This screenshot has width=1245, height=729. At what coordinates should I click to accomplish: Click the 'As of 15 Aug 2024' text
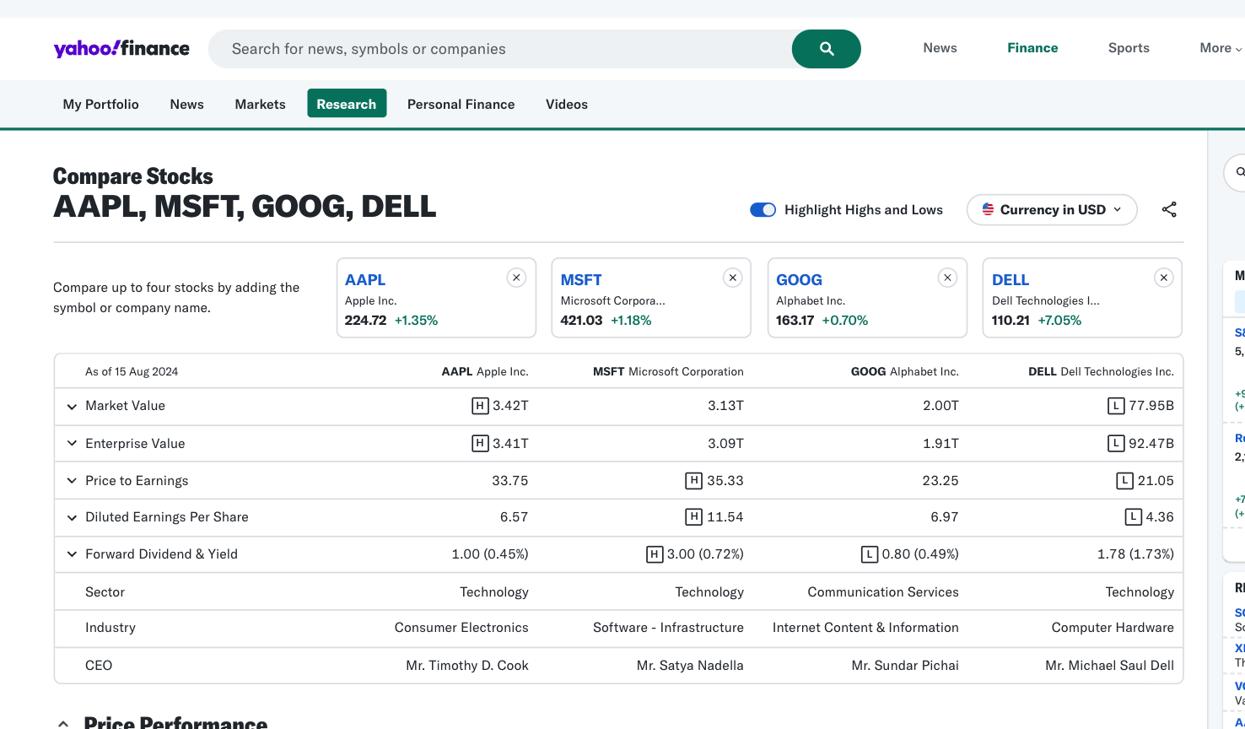pos(132,371)
